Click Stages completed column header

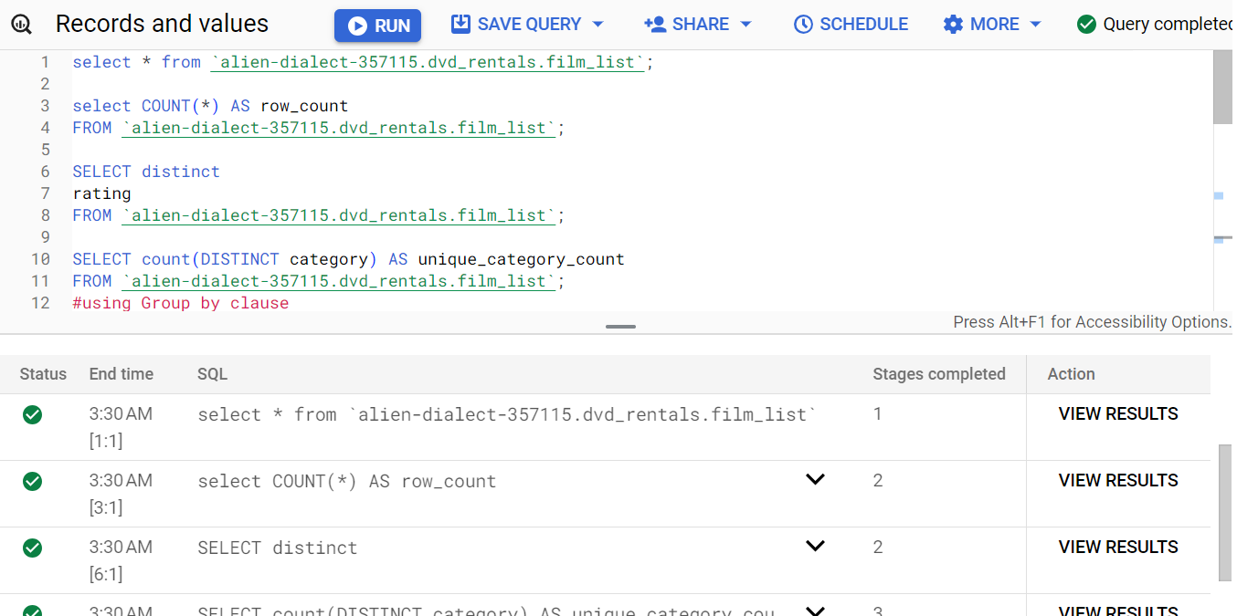click(x=939, y=374)
